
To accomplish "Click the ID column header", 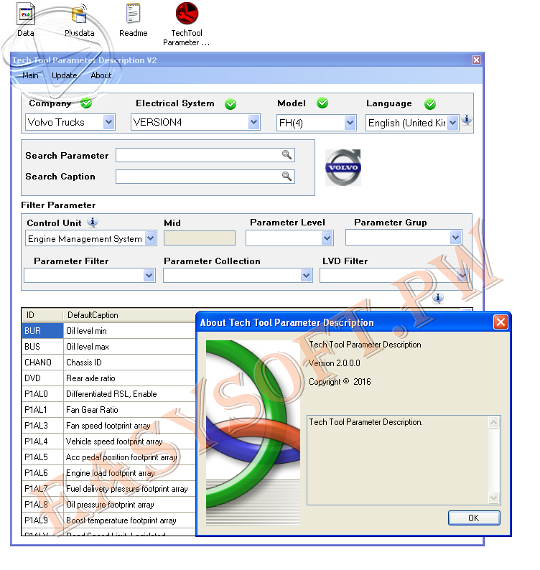I will pyautogui.click(x=42, y=315).
